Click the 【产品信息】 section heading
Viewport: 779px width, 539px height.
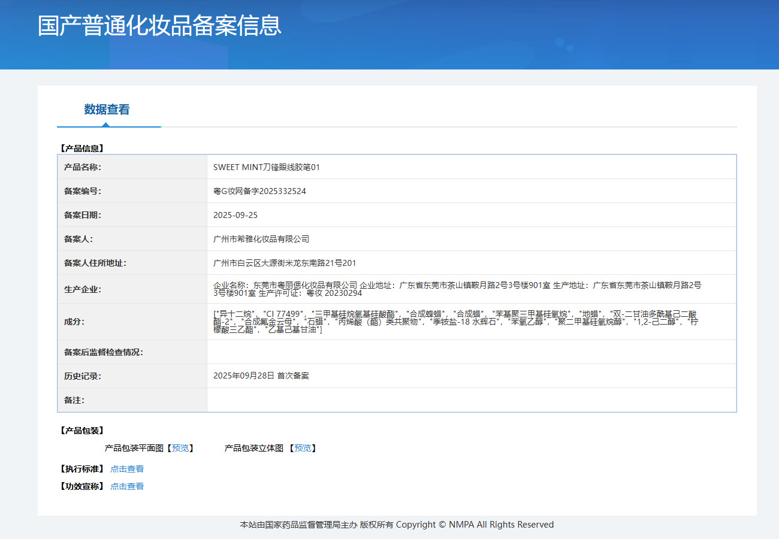point(81,148)
